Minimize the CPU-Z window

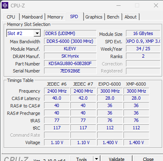pyautogui.click(x=119, y=5)
